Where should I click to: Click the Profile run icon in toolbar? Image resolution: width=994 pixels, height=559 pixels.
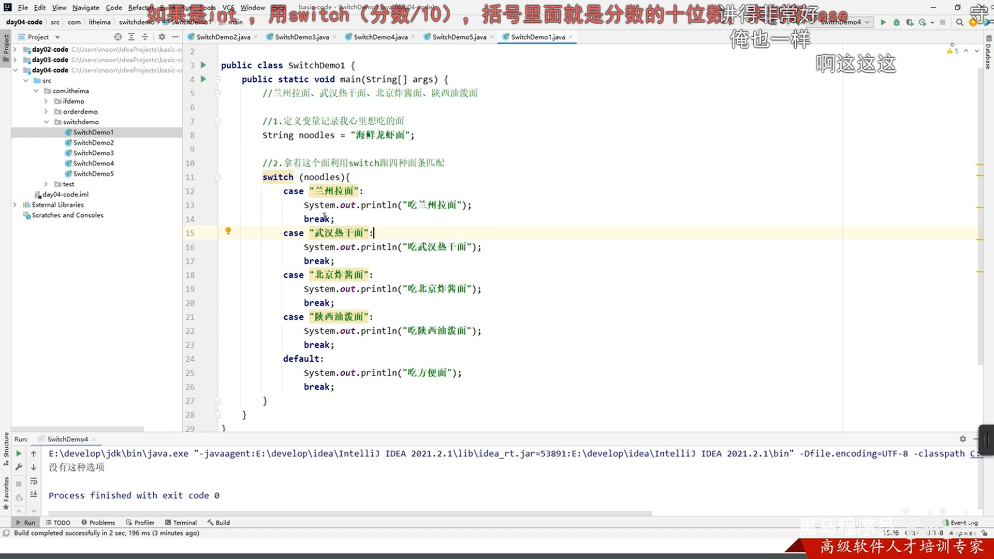click(923, 22)
